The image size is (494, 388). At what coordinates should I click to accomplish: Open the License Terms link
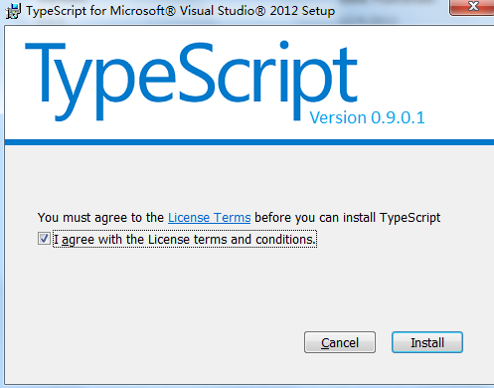tap(209, 218)
